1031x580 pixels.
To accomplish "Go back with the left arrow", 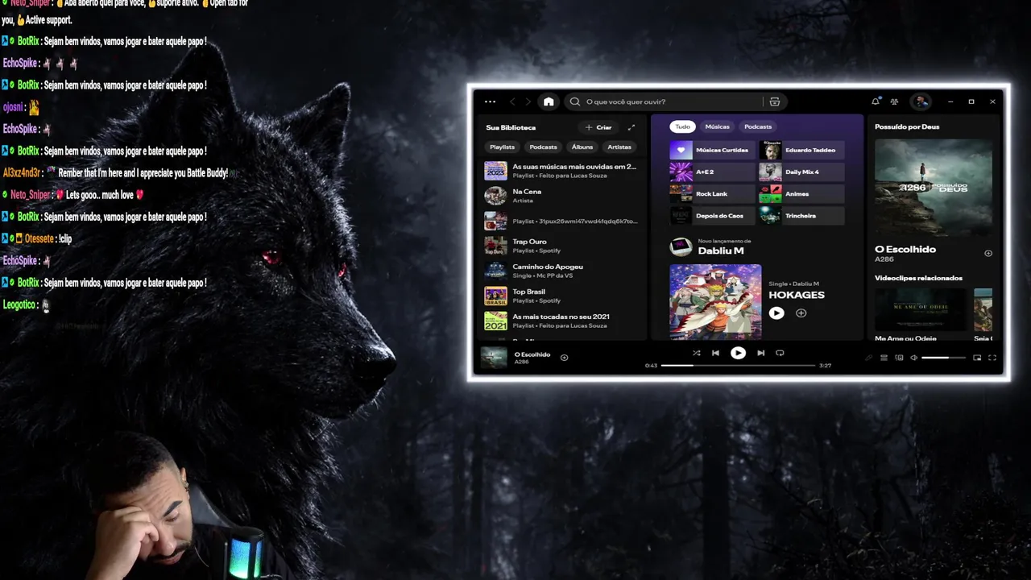I will [x=512, y=101].
